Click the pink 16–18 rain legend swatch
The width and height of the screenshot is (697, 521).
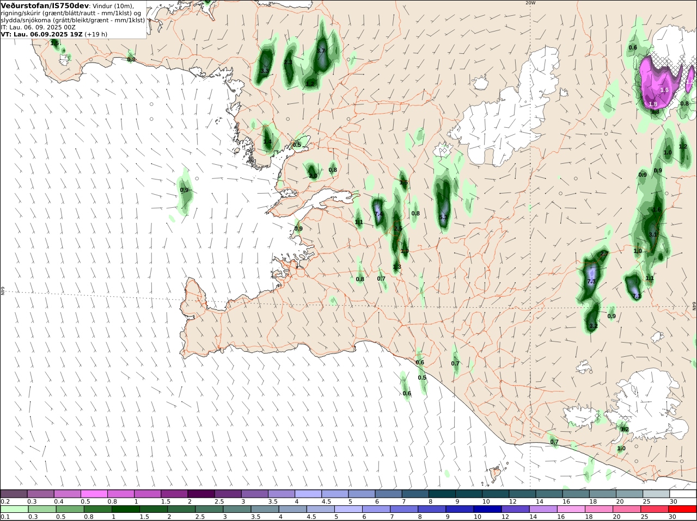click(x=570, y=509)
